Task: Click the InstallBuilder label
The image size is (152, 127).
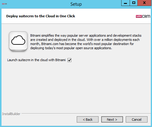Action: [11, 114]
